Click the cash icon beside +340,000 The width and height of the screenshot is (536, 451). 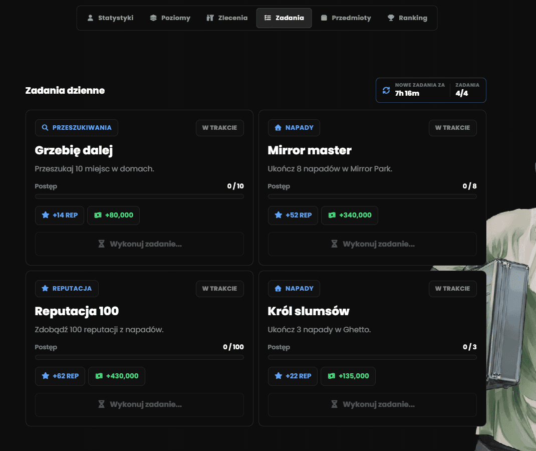[x=332, y=215]
